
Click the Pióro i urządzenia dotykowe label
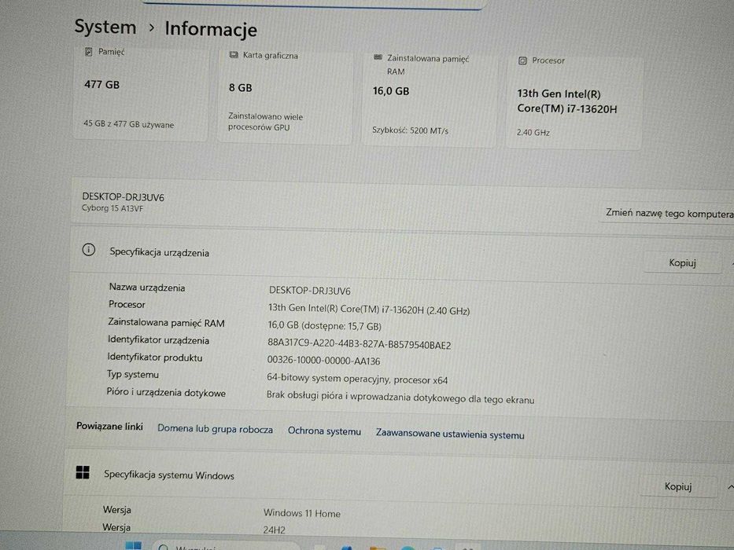(166, 392)
